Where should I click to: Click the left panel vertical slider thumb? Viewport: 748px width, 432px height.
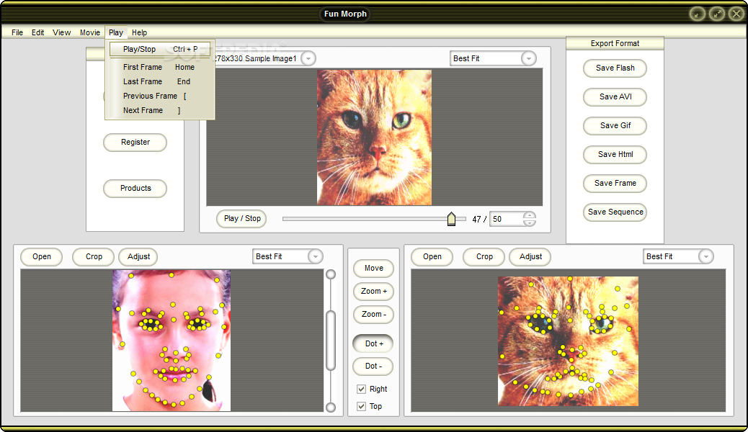tap(331, 340)
